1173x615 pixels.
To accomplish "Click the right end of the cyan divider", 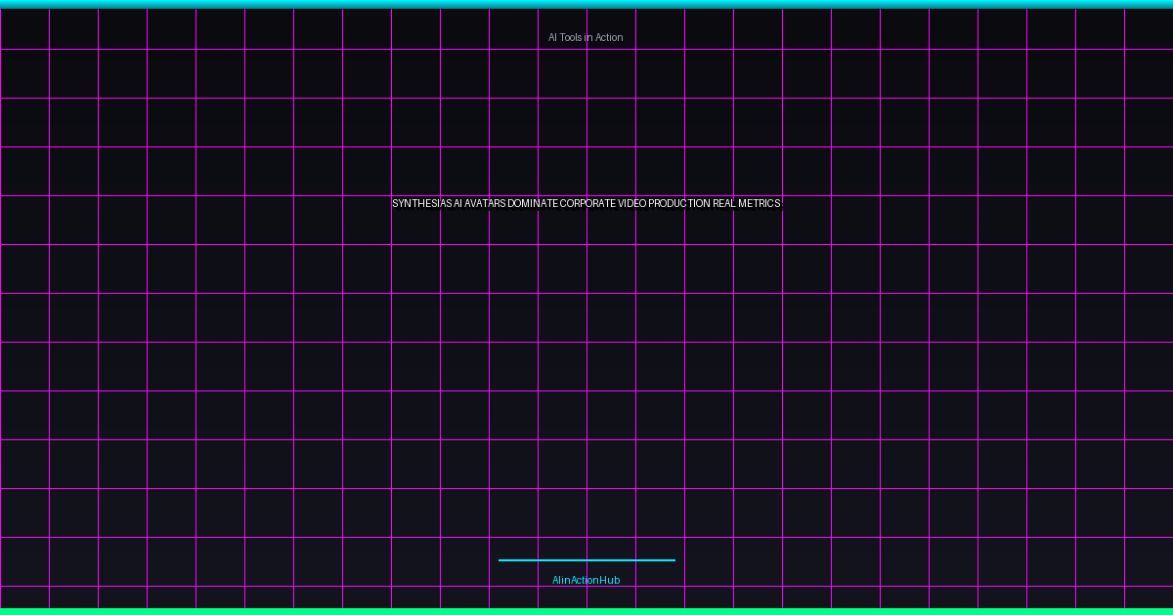I will tap(673, 560).
